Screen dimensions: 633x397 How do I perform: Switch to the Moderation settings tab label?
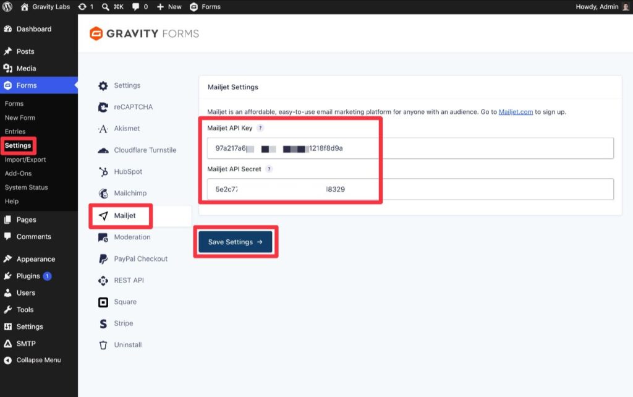[x=132, y=237]
